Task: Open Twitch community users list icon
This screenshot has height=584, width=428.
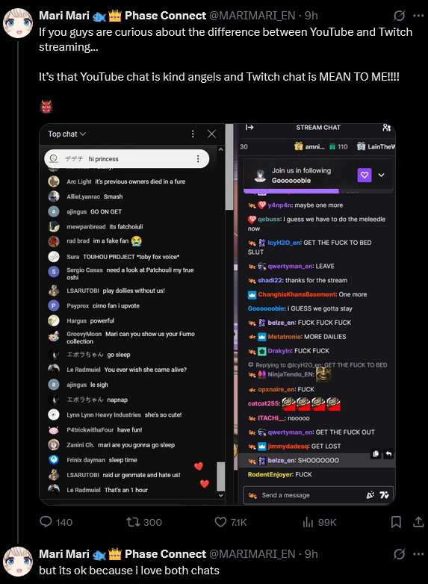Action: (386, 128)
